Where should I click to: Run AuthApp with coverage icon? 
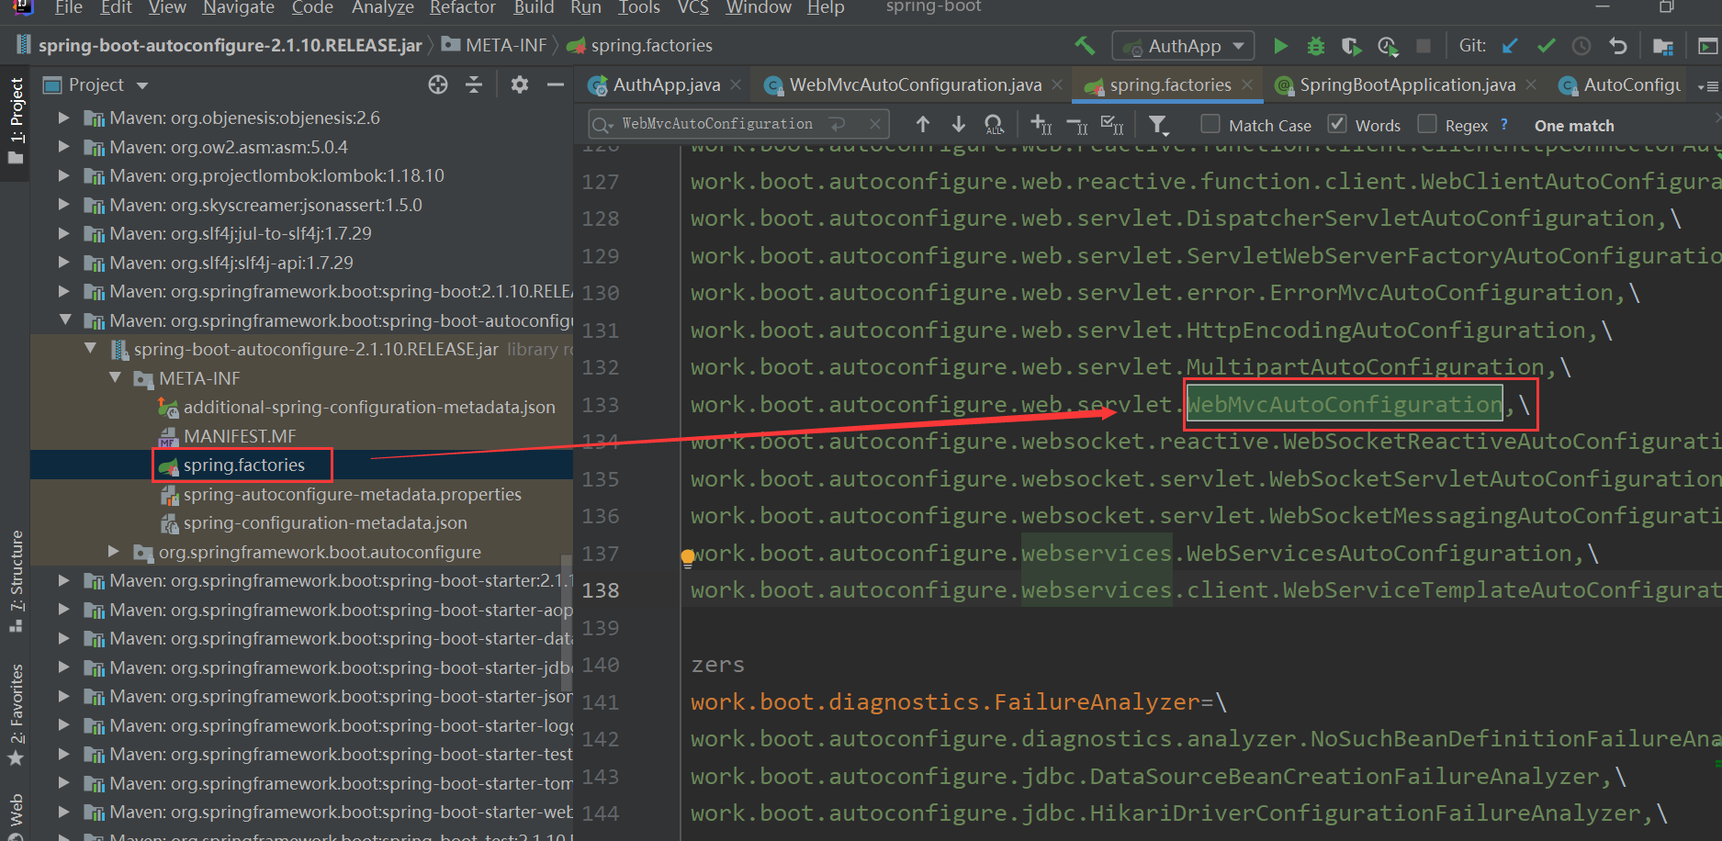[x=1350, y=45]
